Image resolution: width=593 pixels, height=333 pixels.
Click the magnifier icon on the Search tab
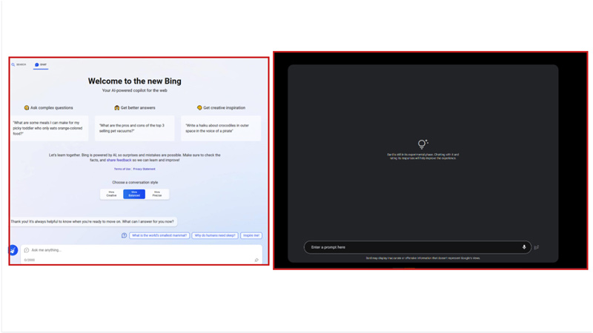pyautogui.click(x=13, y=64)
